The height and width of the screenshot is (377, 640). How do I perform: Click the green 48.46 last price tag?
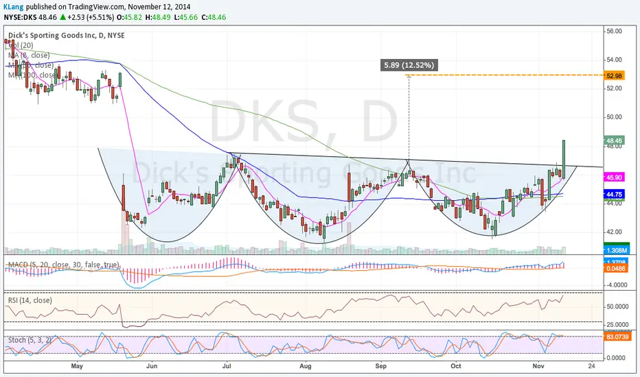coord(615,141)
